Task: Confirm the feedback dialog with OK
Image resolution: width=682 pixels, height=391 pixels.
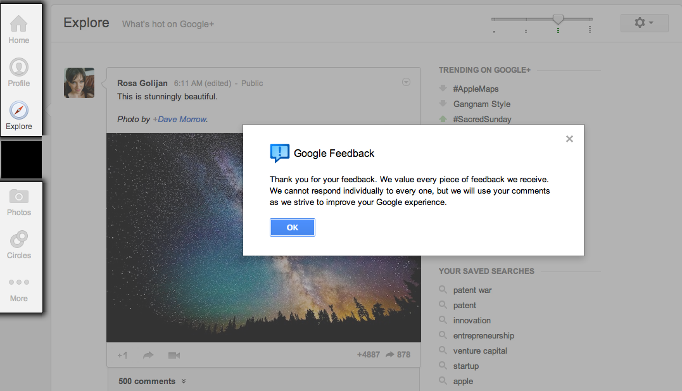Action: pos(293,228)
